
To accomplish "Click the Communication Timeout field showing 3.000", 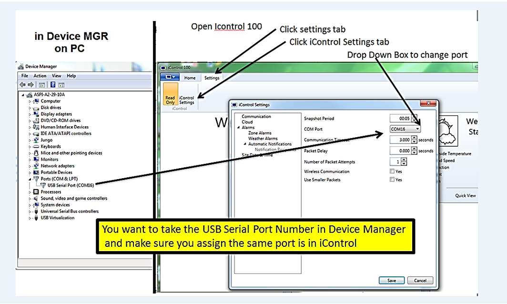I will point(401,140).
